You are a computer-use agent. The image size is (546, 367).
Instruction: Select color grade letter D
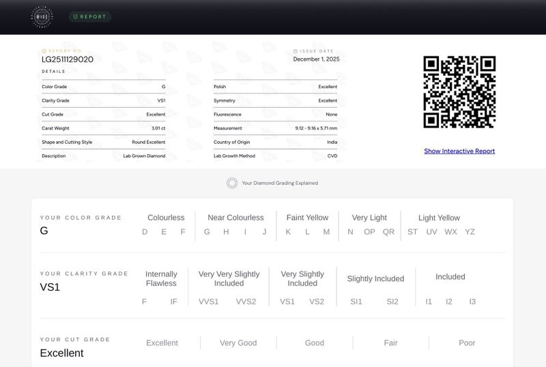tap(145, 231)
